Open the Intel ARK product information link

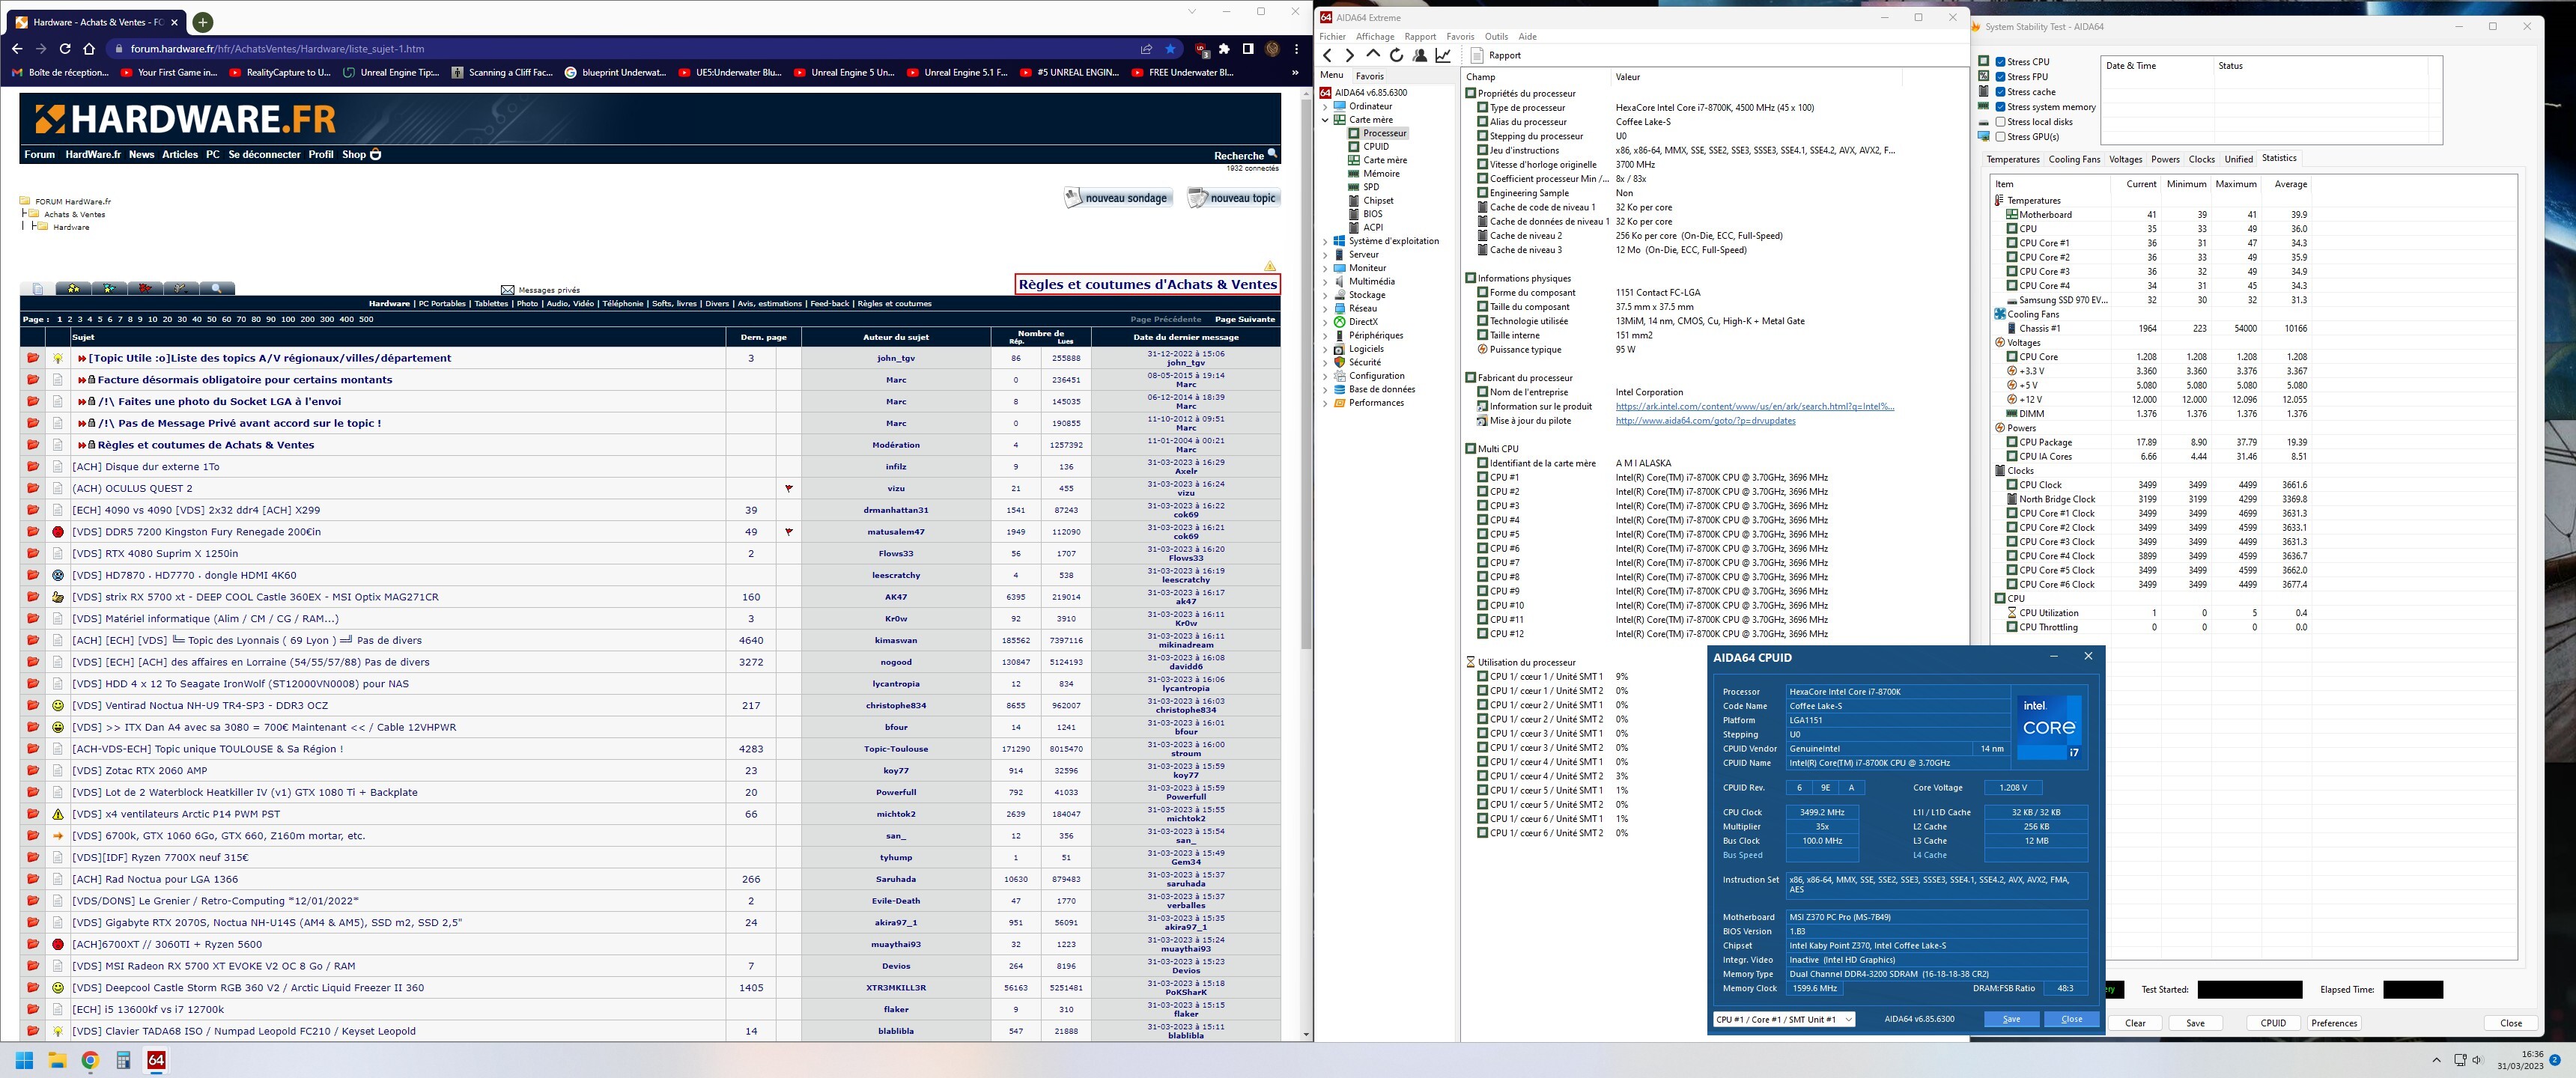pyautogui.click(x=1754, y=407)
